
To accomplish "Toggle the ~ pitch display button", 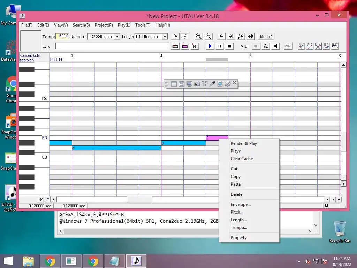I will pyautogui.click(x=47, y=199).
